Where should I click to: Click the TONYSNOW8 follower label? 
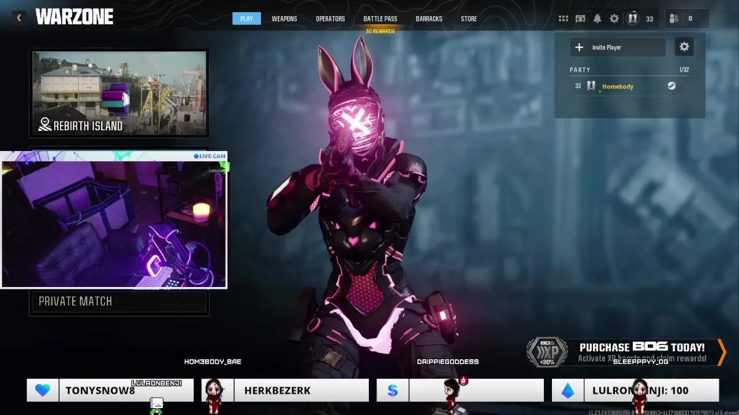100,391
